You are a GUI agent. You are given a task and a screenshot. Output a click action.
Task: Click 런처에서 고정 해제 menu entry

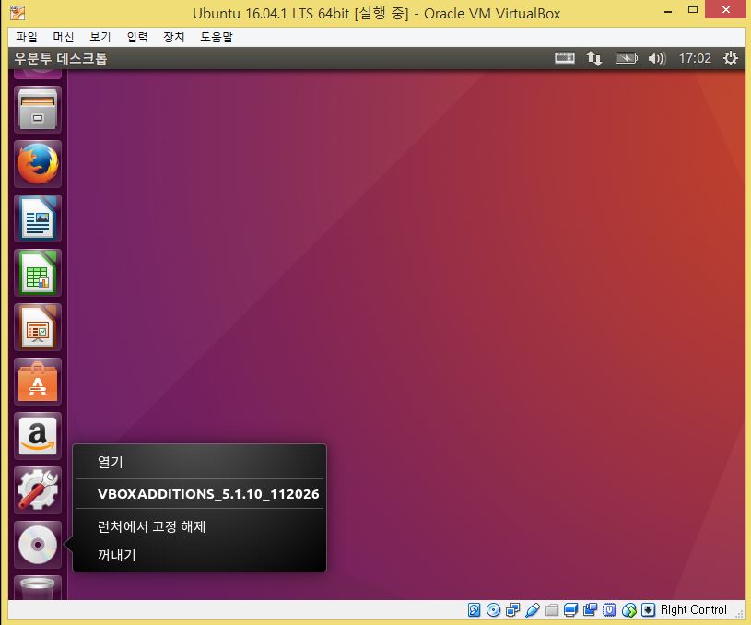pyautogui.click(x=151, y=527)
